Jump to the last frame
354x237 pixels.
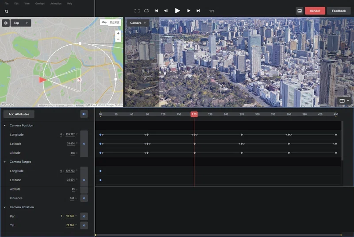tap(198, 11)
